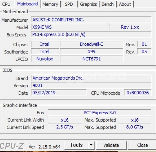Click the Broadwell-E chipset value
This screenshot has height=152, width=156.
(92, 44)
